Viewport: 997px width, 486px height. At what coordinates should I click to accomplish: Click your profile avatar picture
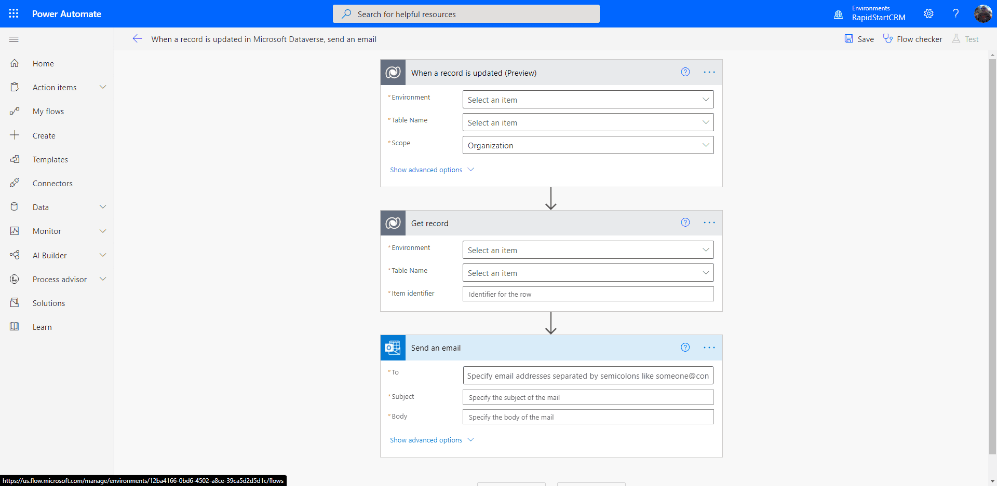(983, 13)
